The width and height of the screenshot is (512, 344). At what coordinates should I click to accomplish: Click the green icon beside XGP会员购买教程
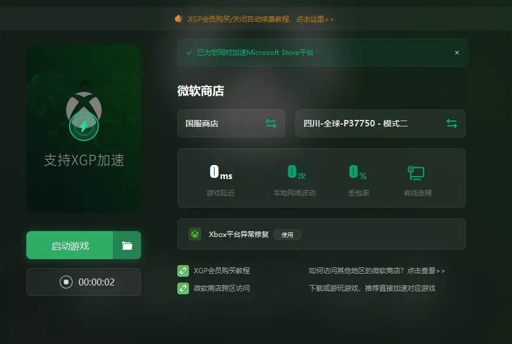[183, 271]
